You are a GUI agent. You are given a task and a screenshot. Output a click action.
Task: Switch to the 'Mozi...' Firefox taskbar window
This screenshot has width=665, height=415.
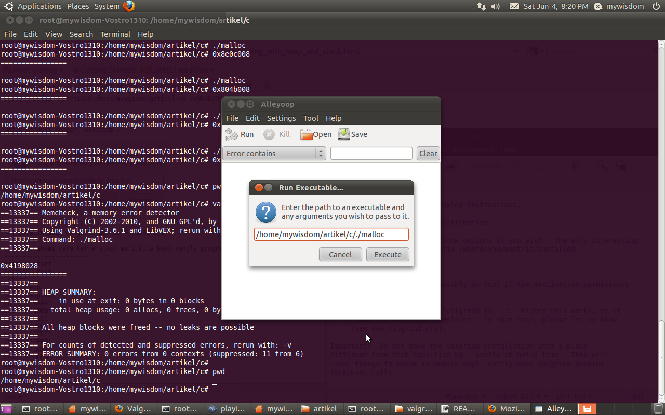[x=508, y=409]
